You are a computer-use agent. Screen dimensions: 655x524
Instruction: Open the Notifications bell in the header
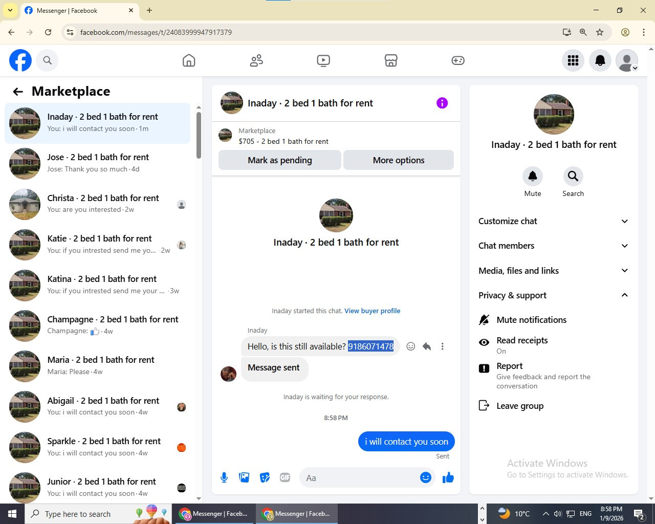point(600,60)
